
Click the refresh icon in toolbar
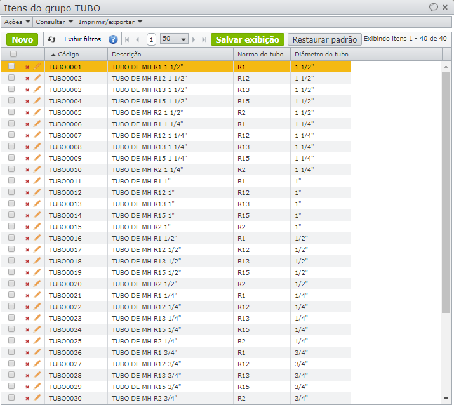(52, 39)
